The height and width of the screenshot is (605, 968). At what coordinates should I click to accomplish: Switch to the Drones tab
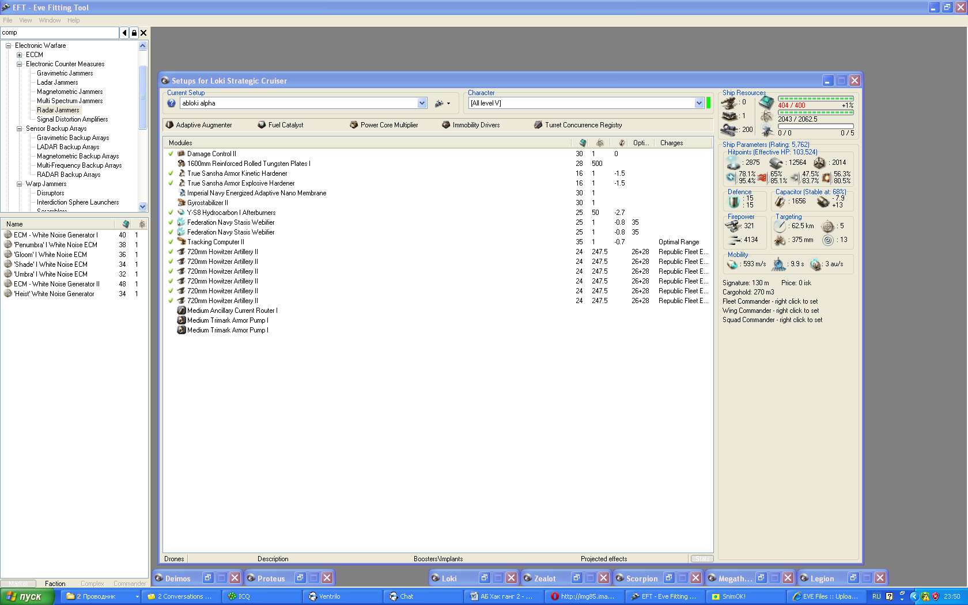tap(174, 559)
